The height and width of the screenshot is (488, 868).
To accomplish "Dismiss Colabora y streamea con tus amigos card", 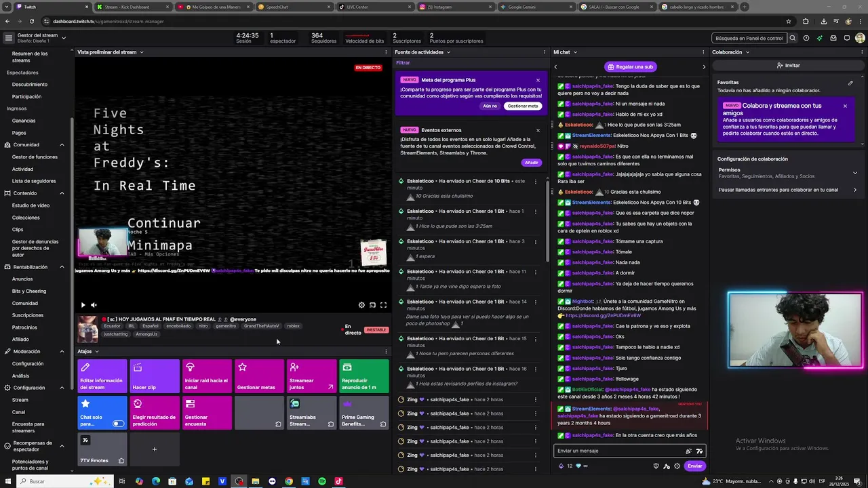I will [x=845, y=106].
